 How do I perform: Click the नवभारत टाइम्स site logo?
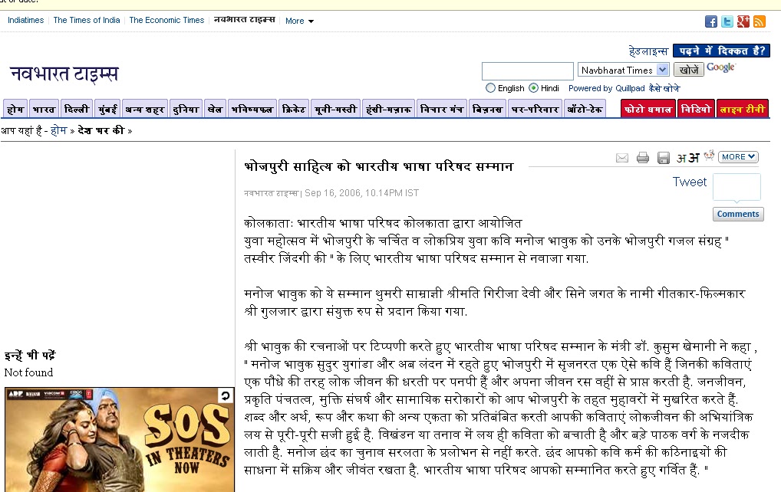pyautogui.click(x=64, y=74)
